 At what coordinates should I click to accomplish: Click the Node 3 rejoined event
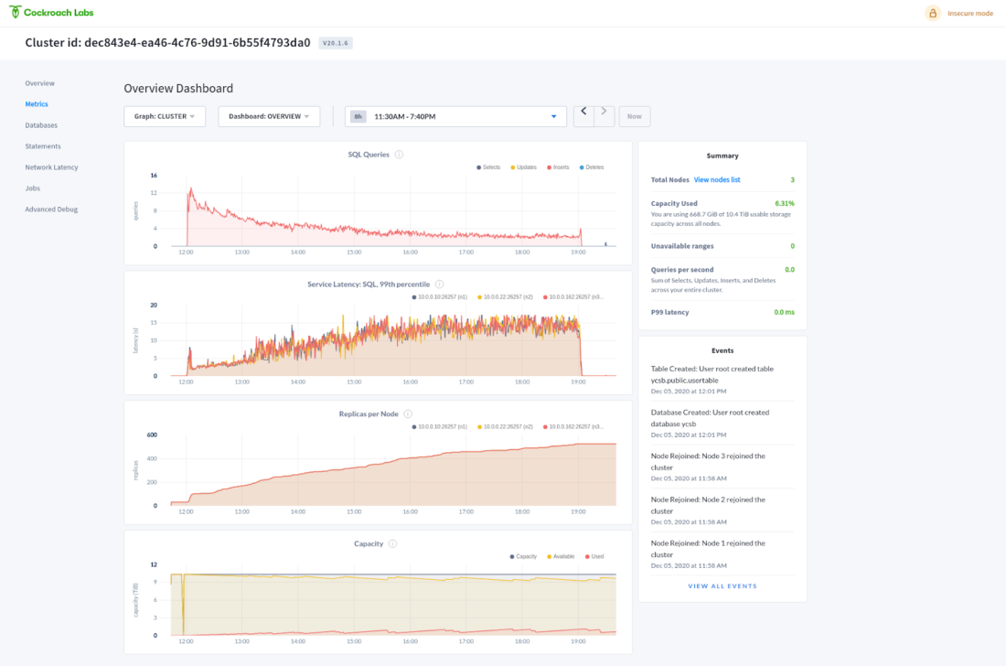[x=722, y=467]
